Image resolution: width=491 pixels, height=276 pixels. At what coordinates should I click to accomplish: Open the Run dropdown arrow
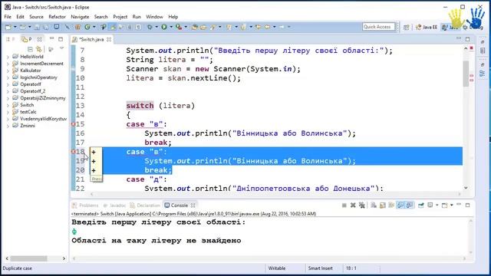[x=171, y=28]
